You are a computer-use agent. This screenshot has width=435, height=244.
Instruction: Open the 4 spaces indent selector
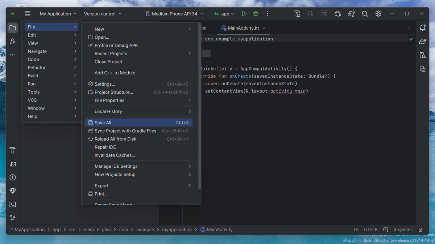tap(403, 230)
